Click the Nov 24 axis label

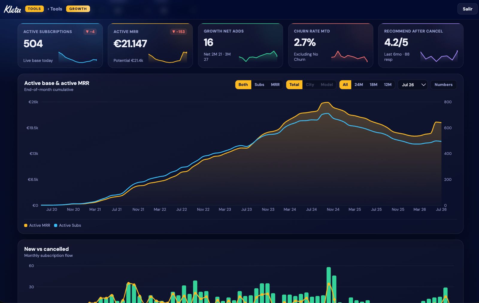pos(333,209)
